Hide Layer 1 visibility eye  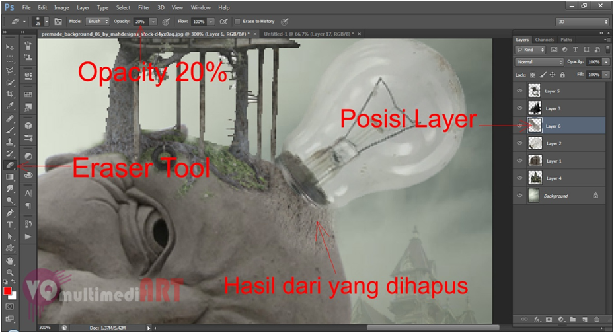coord(519,161)
